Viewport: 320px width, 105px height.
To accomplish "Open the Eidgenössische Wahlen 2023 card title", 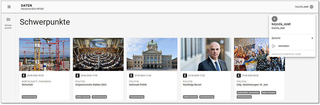I will [x=91, y=85].
